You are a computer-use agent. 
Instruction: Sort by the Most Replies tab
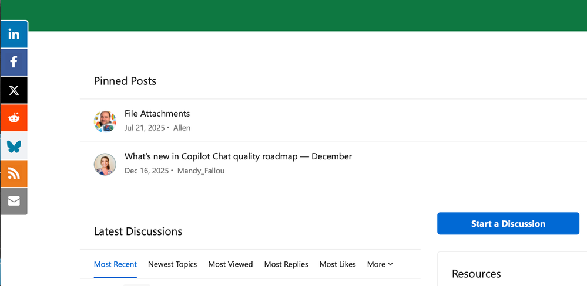[286, 264]
